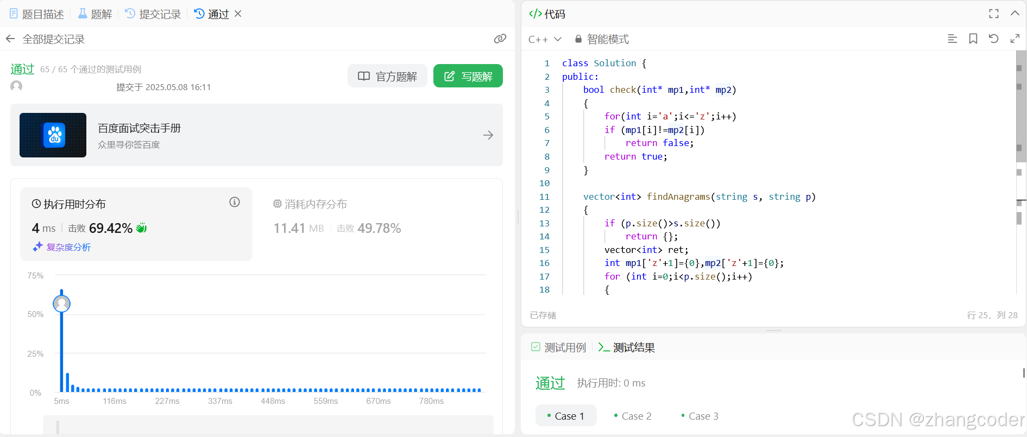The width and height of the screenshot is (1027, 437).
Task: Click the clapping hands icon beside 69.42%
Action: point(141,227)
